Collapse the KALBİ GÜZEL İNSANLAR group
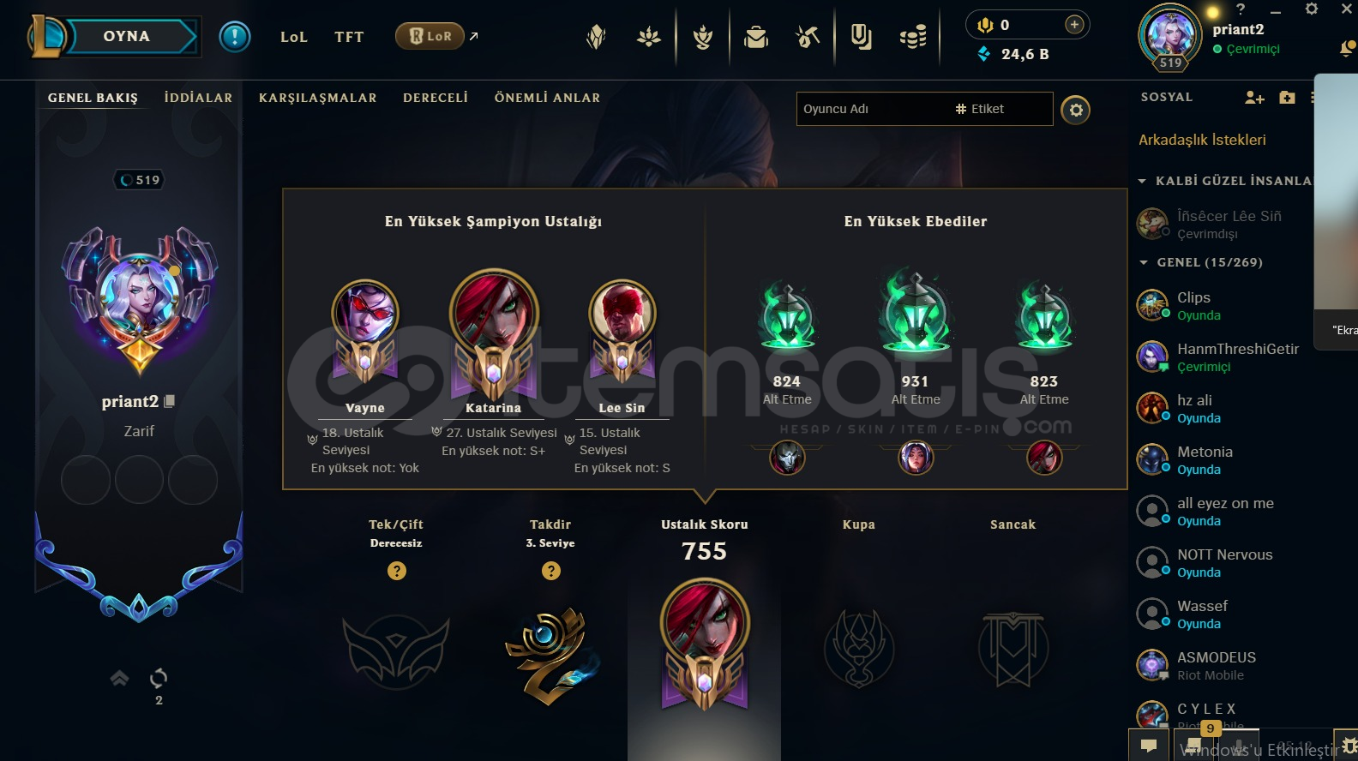 [x=1142, y=181]
